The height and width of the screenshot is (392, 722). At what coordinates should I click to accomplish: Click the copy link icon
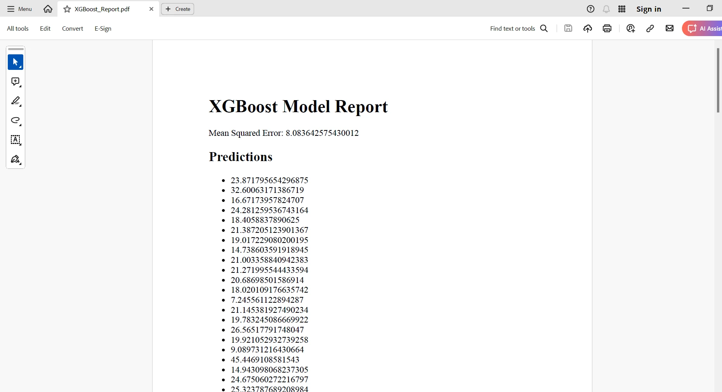click(650, 28)
